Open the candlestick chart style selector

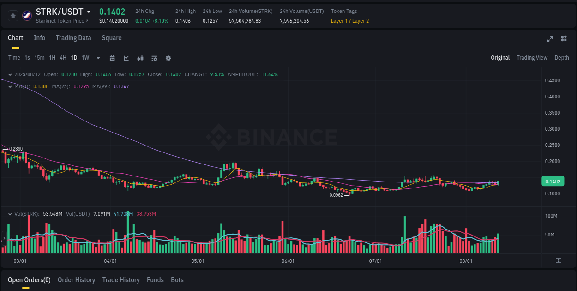(140, 58)
